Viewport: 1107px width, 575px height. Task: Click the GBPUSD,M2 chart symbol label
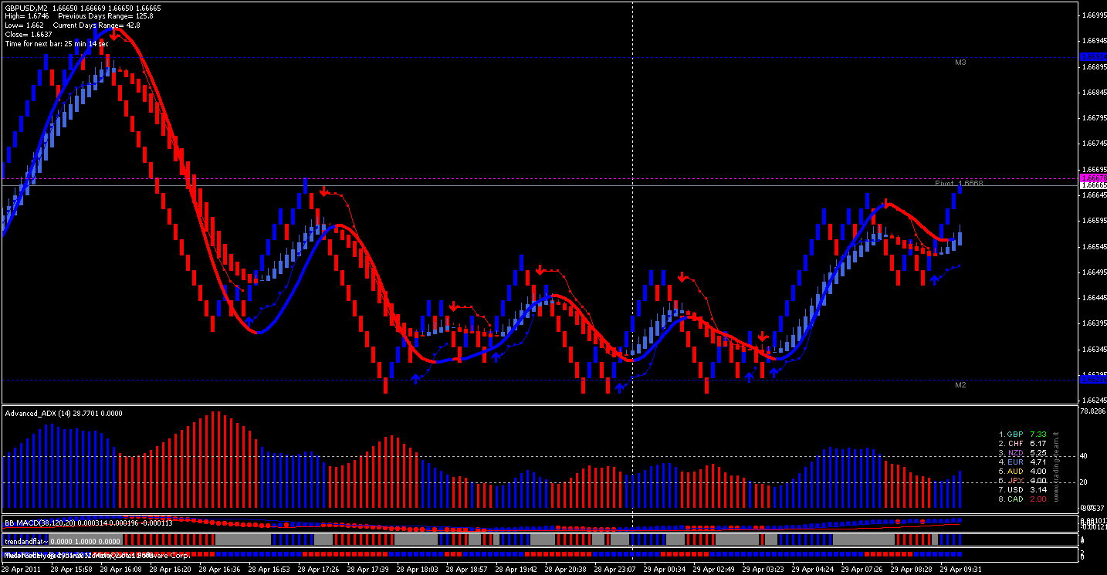click(26, 7)
